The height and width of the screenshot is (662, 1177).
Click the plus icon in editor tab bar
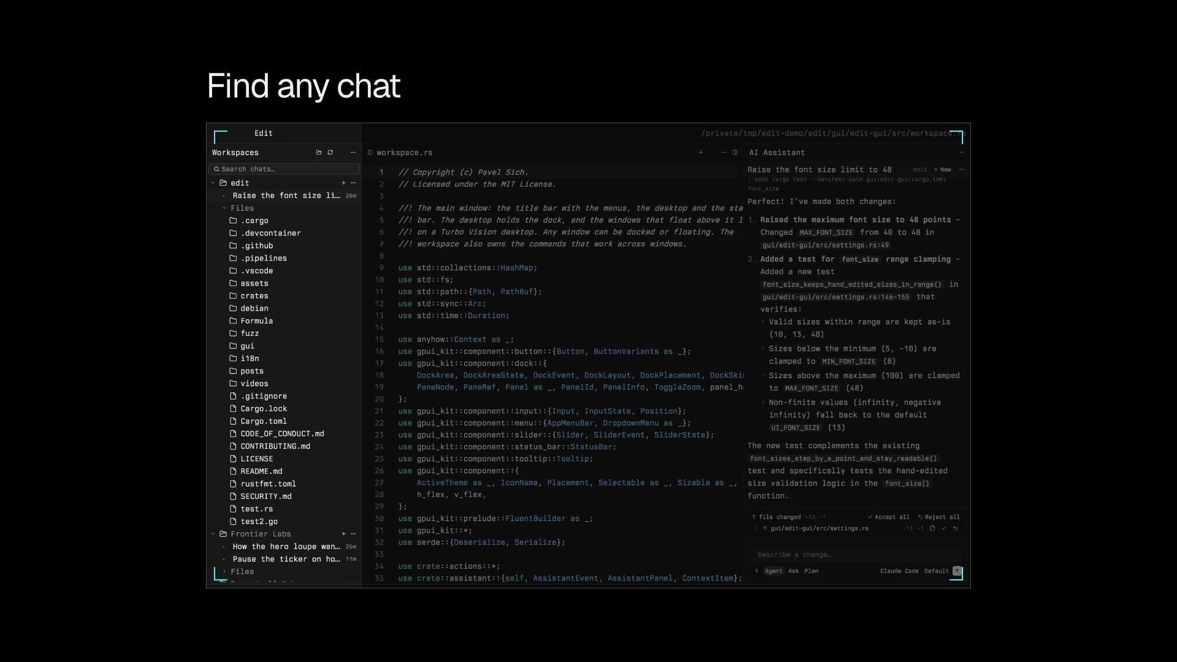click(701, 153)
